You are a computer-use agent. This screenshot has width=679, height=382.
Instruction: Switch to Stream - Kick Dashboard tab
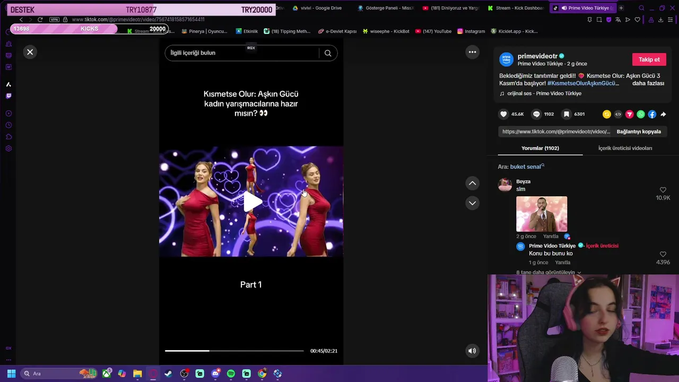coord(516,8)
